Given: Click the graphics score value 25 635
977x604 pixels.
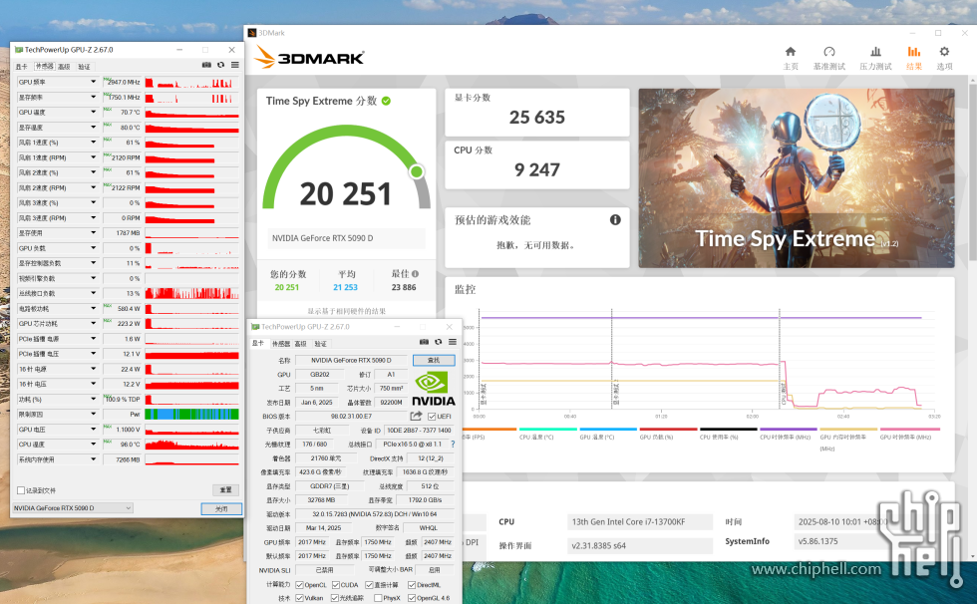Looking at the screenshot, I should 537,117.
